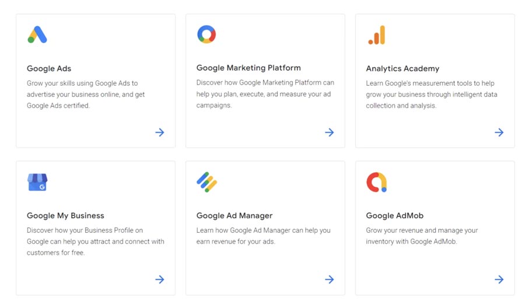Click the Google Marketing Platform ring icon
Screen dimensions: 525x308
(206, 34)
